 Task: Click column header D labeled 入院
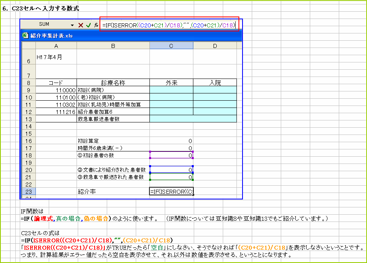tap(215, 46)
